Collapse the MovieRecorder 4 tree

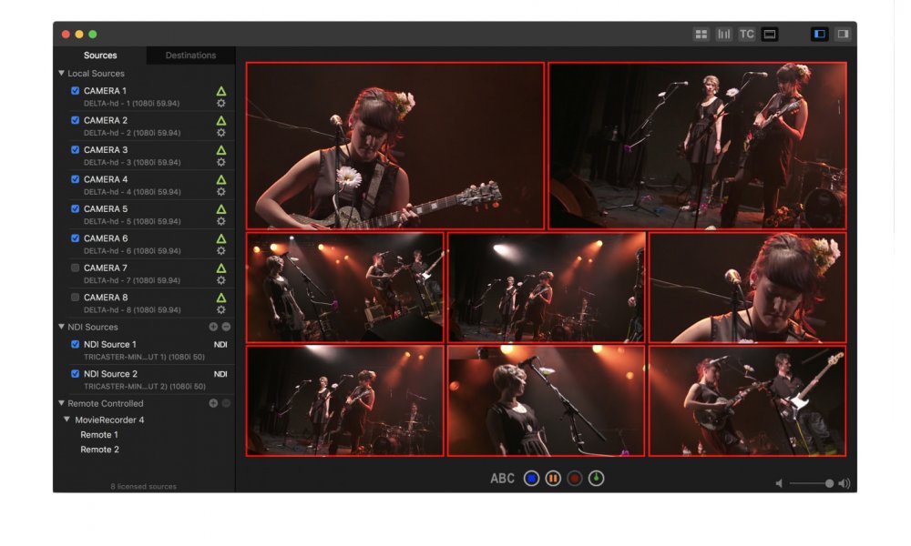pos(67,420)
